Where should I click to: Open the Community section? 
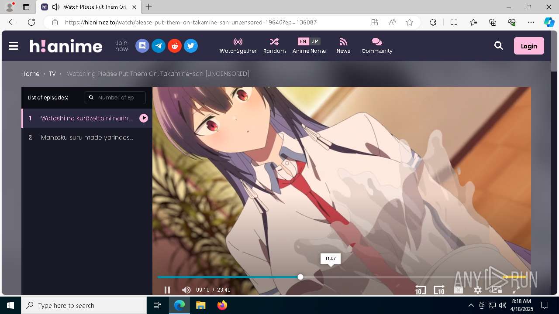coord(377,46)
